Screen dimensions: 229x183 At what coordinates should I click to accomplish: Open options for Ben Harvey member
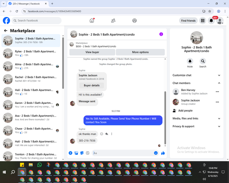tap(218, 91)
